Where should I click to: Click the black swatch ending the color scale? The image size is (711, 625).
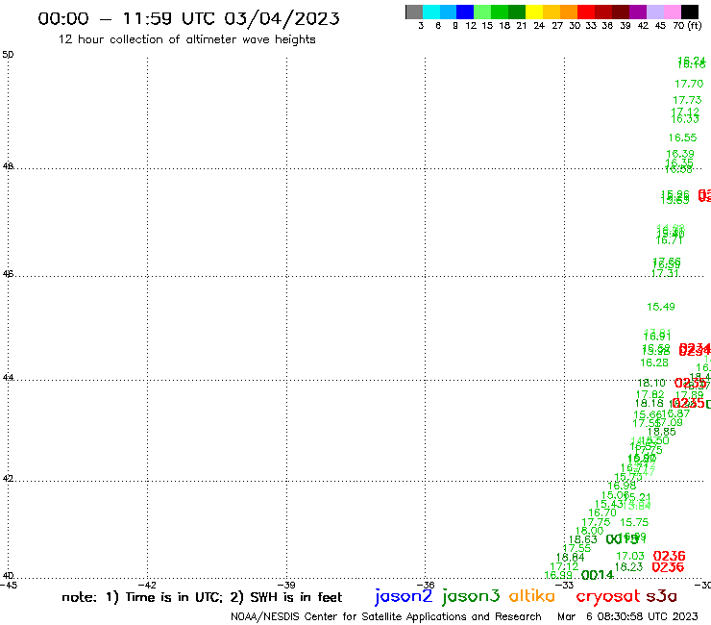[689, 12]
